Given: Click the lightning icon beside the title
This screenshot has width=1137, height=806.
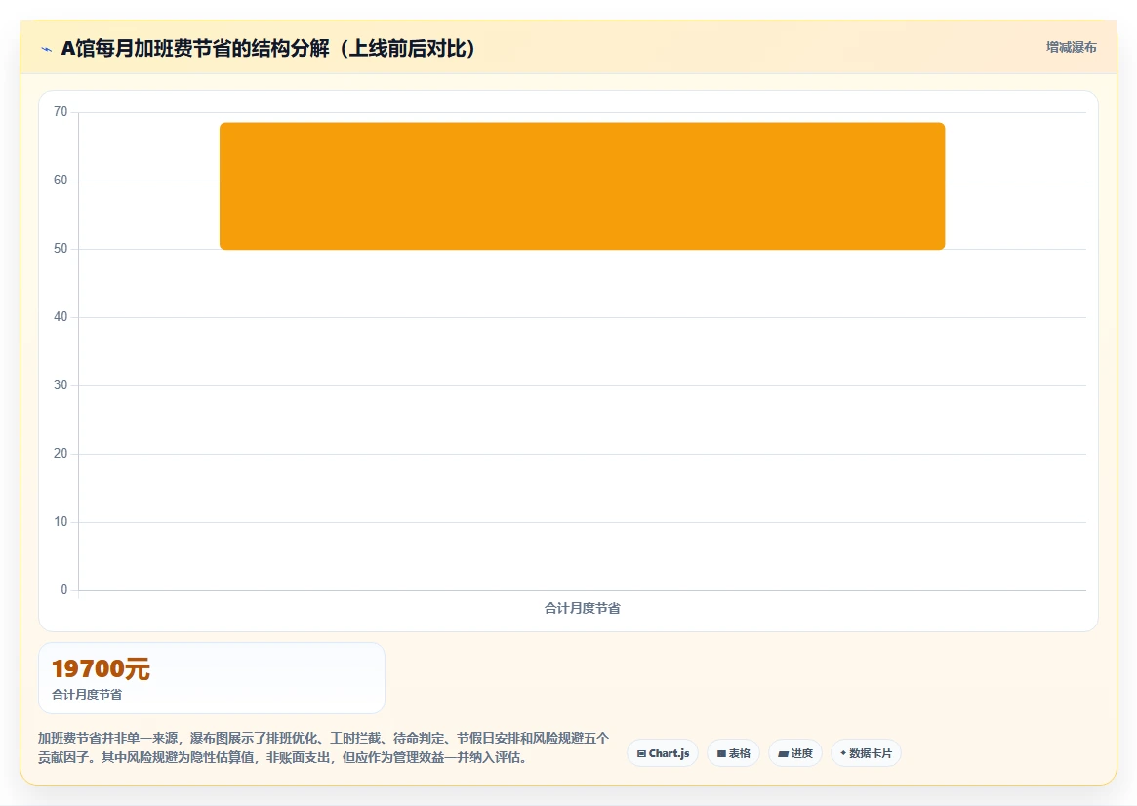Looking at the screenshot, I should [x=47, y=50].
